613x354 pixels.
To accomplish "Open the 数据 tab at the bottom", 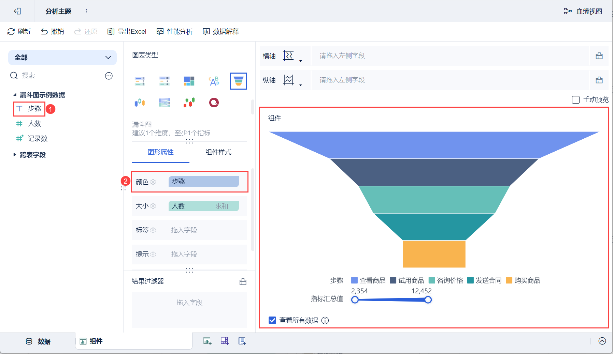I will coord(38,341).
